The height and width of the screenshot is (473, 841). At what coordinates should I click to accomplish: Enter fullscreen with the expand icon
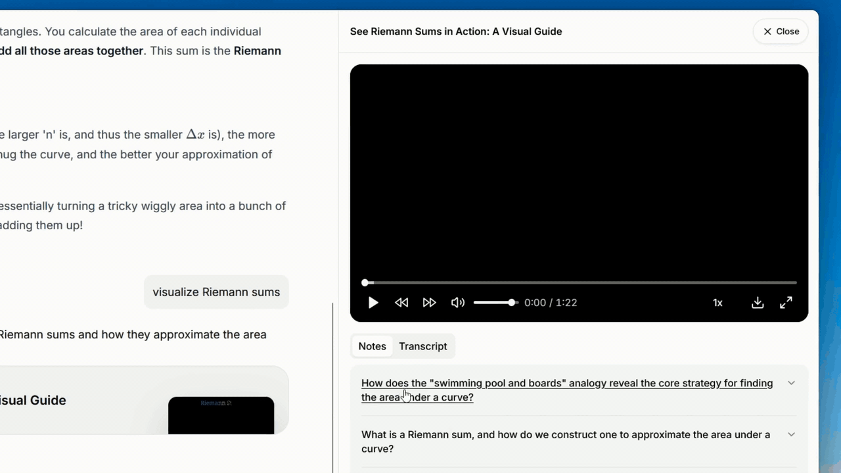786,303
